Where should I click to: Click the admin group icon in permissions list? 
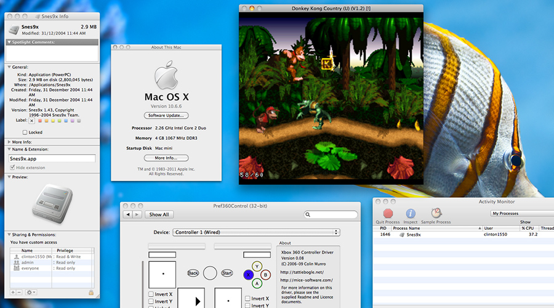(x=16, y=262)
